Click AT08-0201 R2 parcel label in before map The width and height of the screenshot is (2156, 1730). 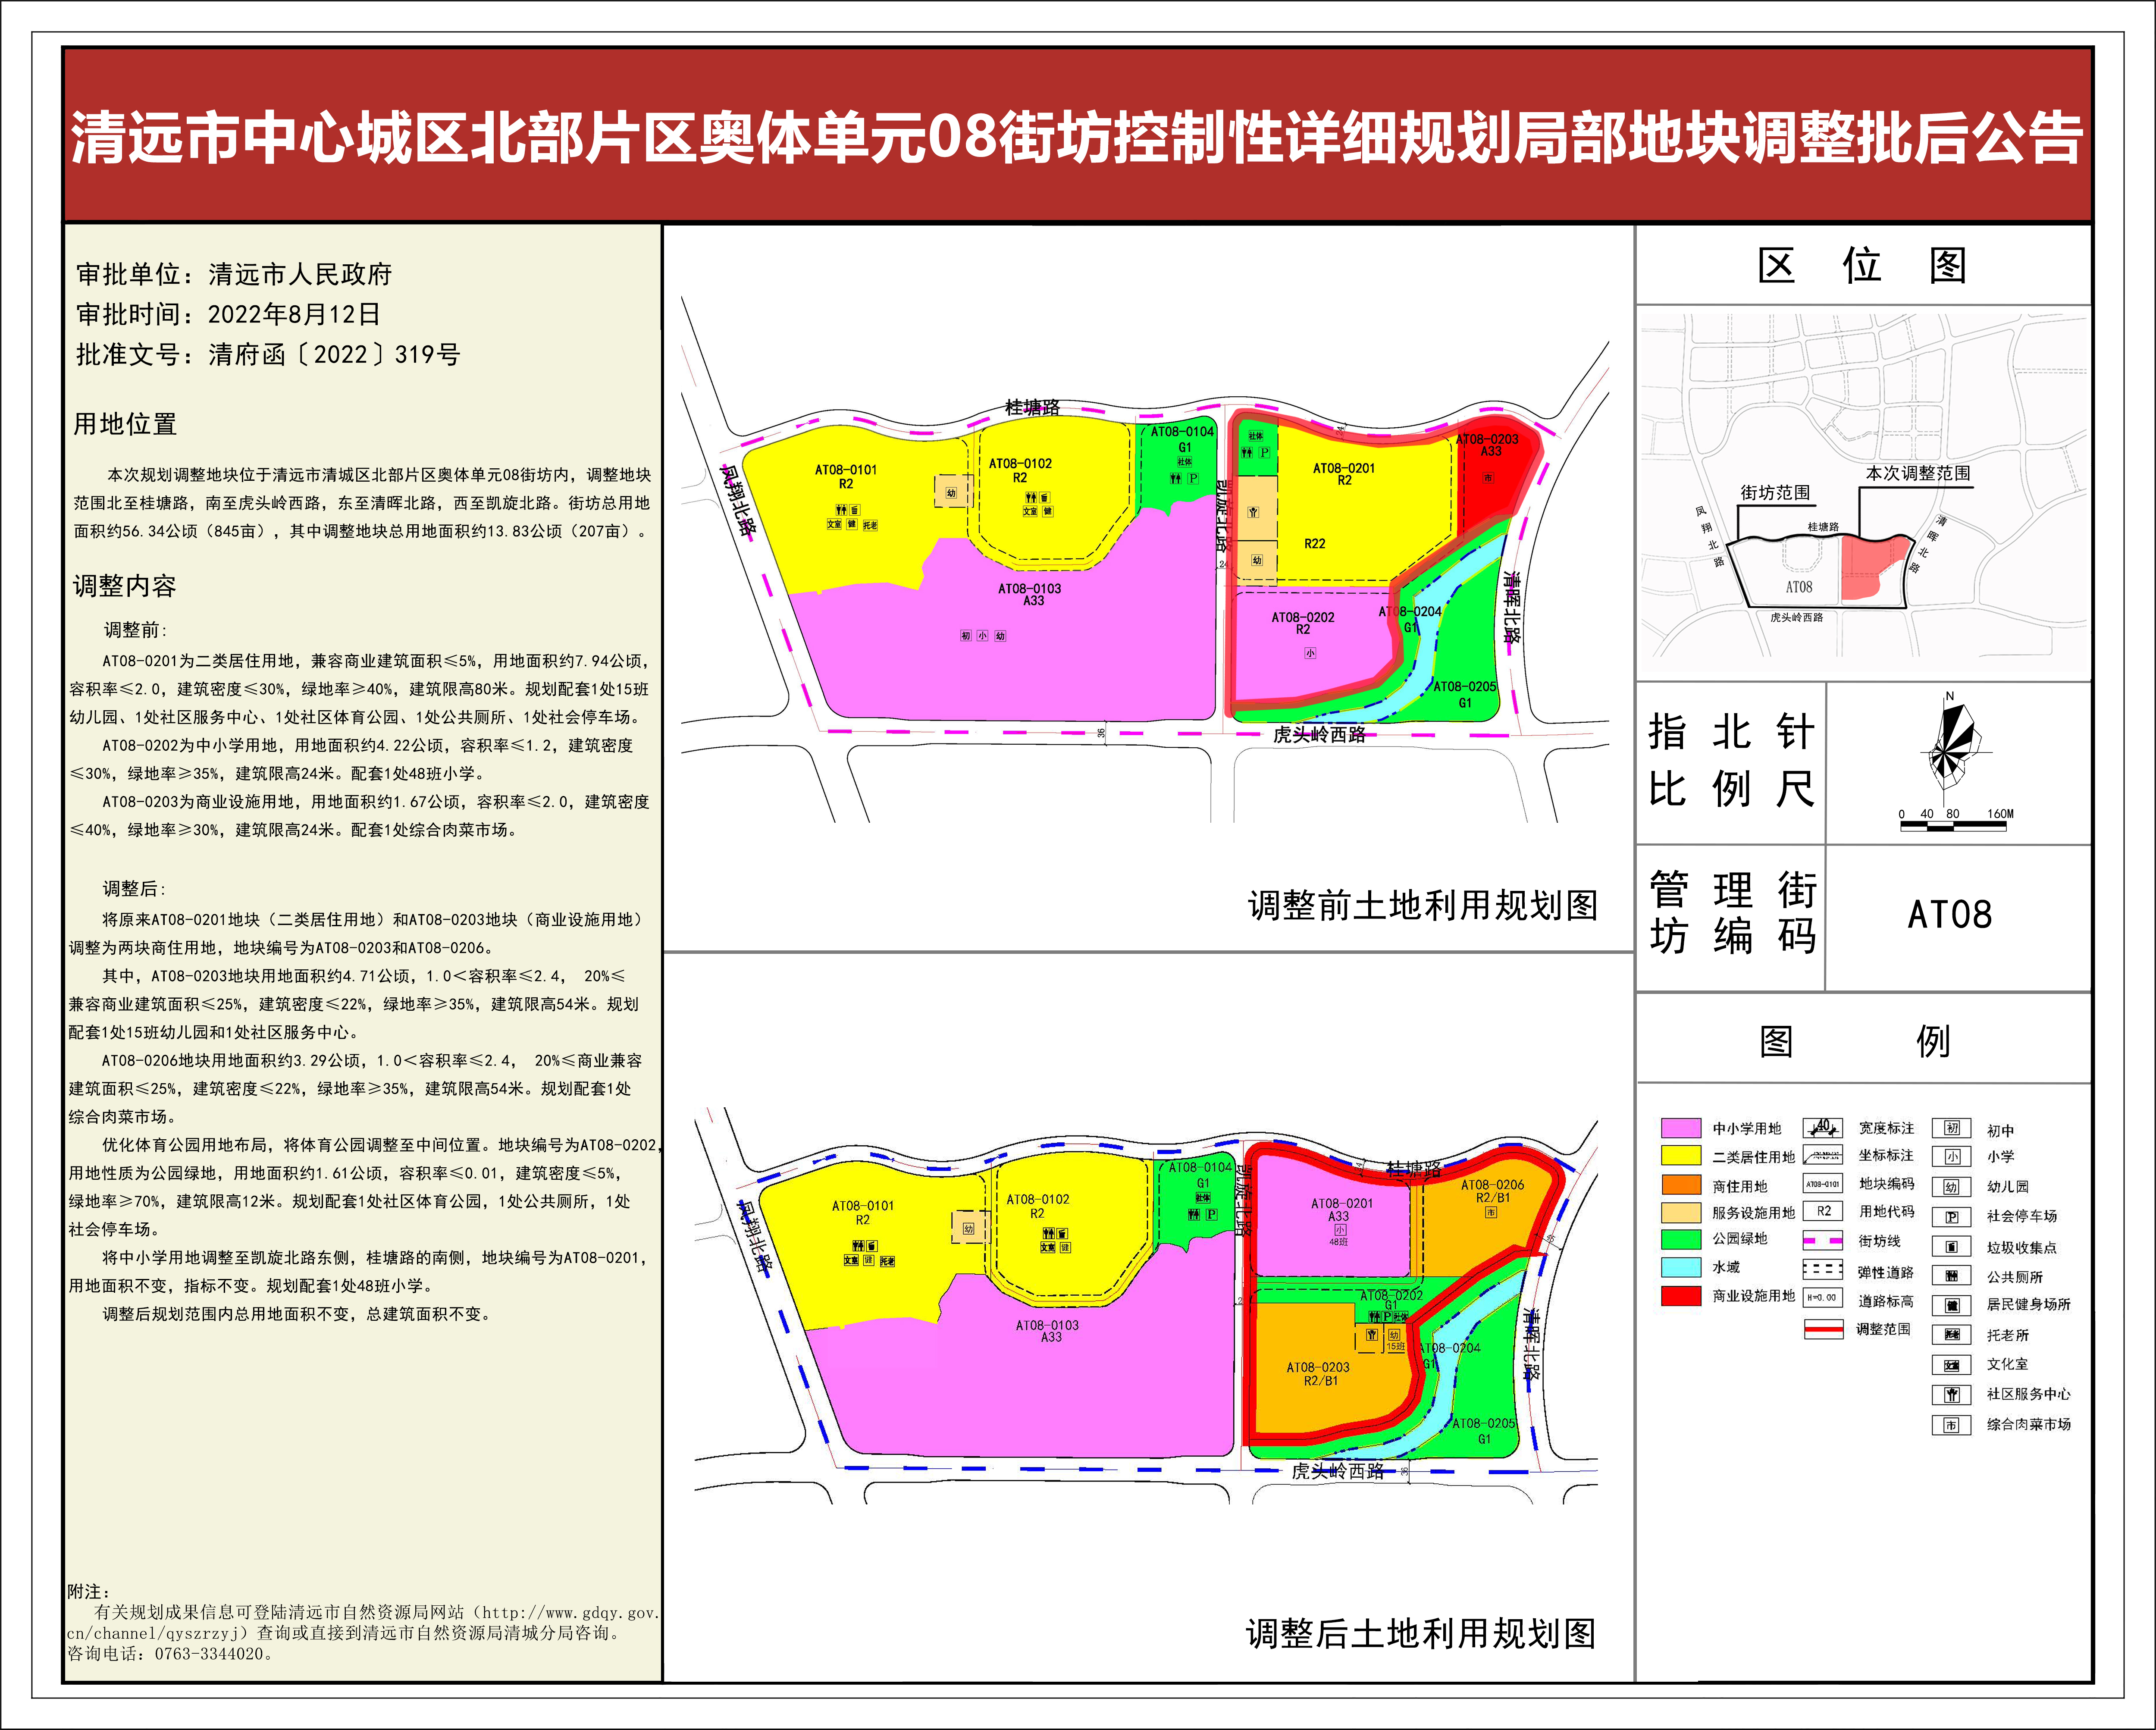tap(1344, 474)
